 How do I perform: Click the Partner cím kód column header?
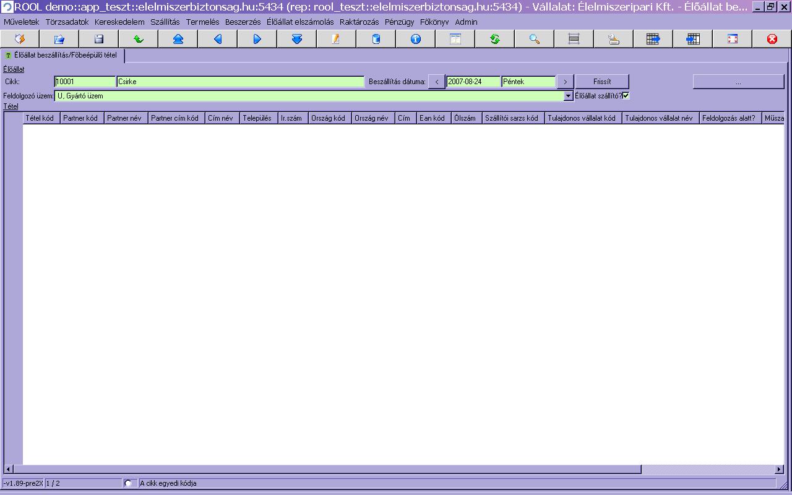pos(177,118)
